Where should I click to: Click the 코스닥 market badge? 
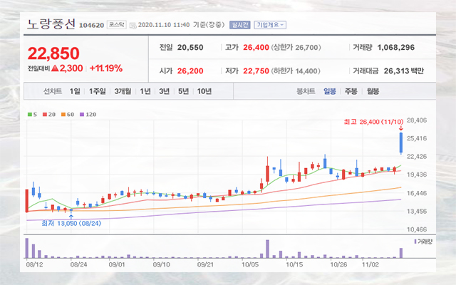point(117,25)
